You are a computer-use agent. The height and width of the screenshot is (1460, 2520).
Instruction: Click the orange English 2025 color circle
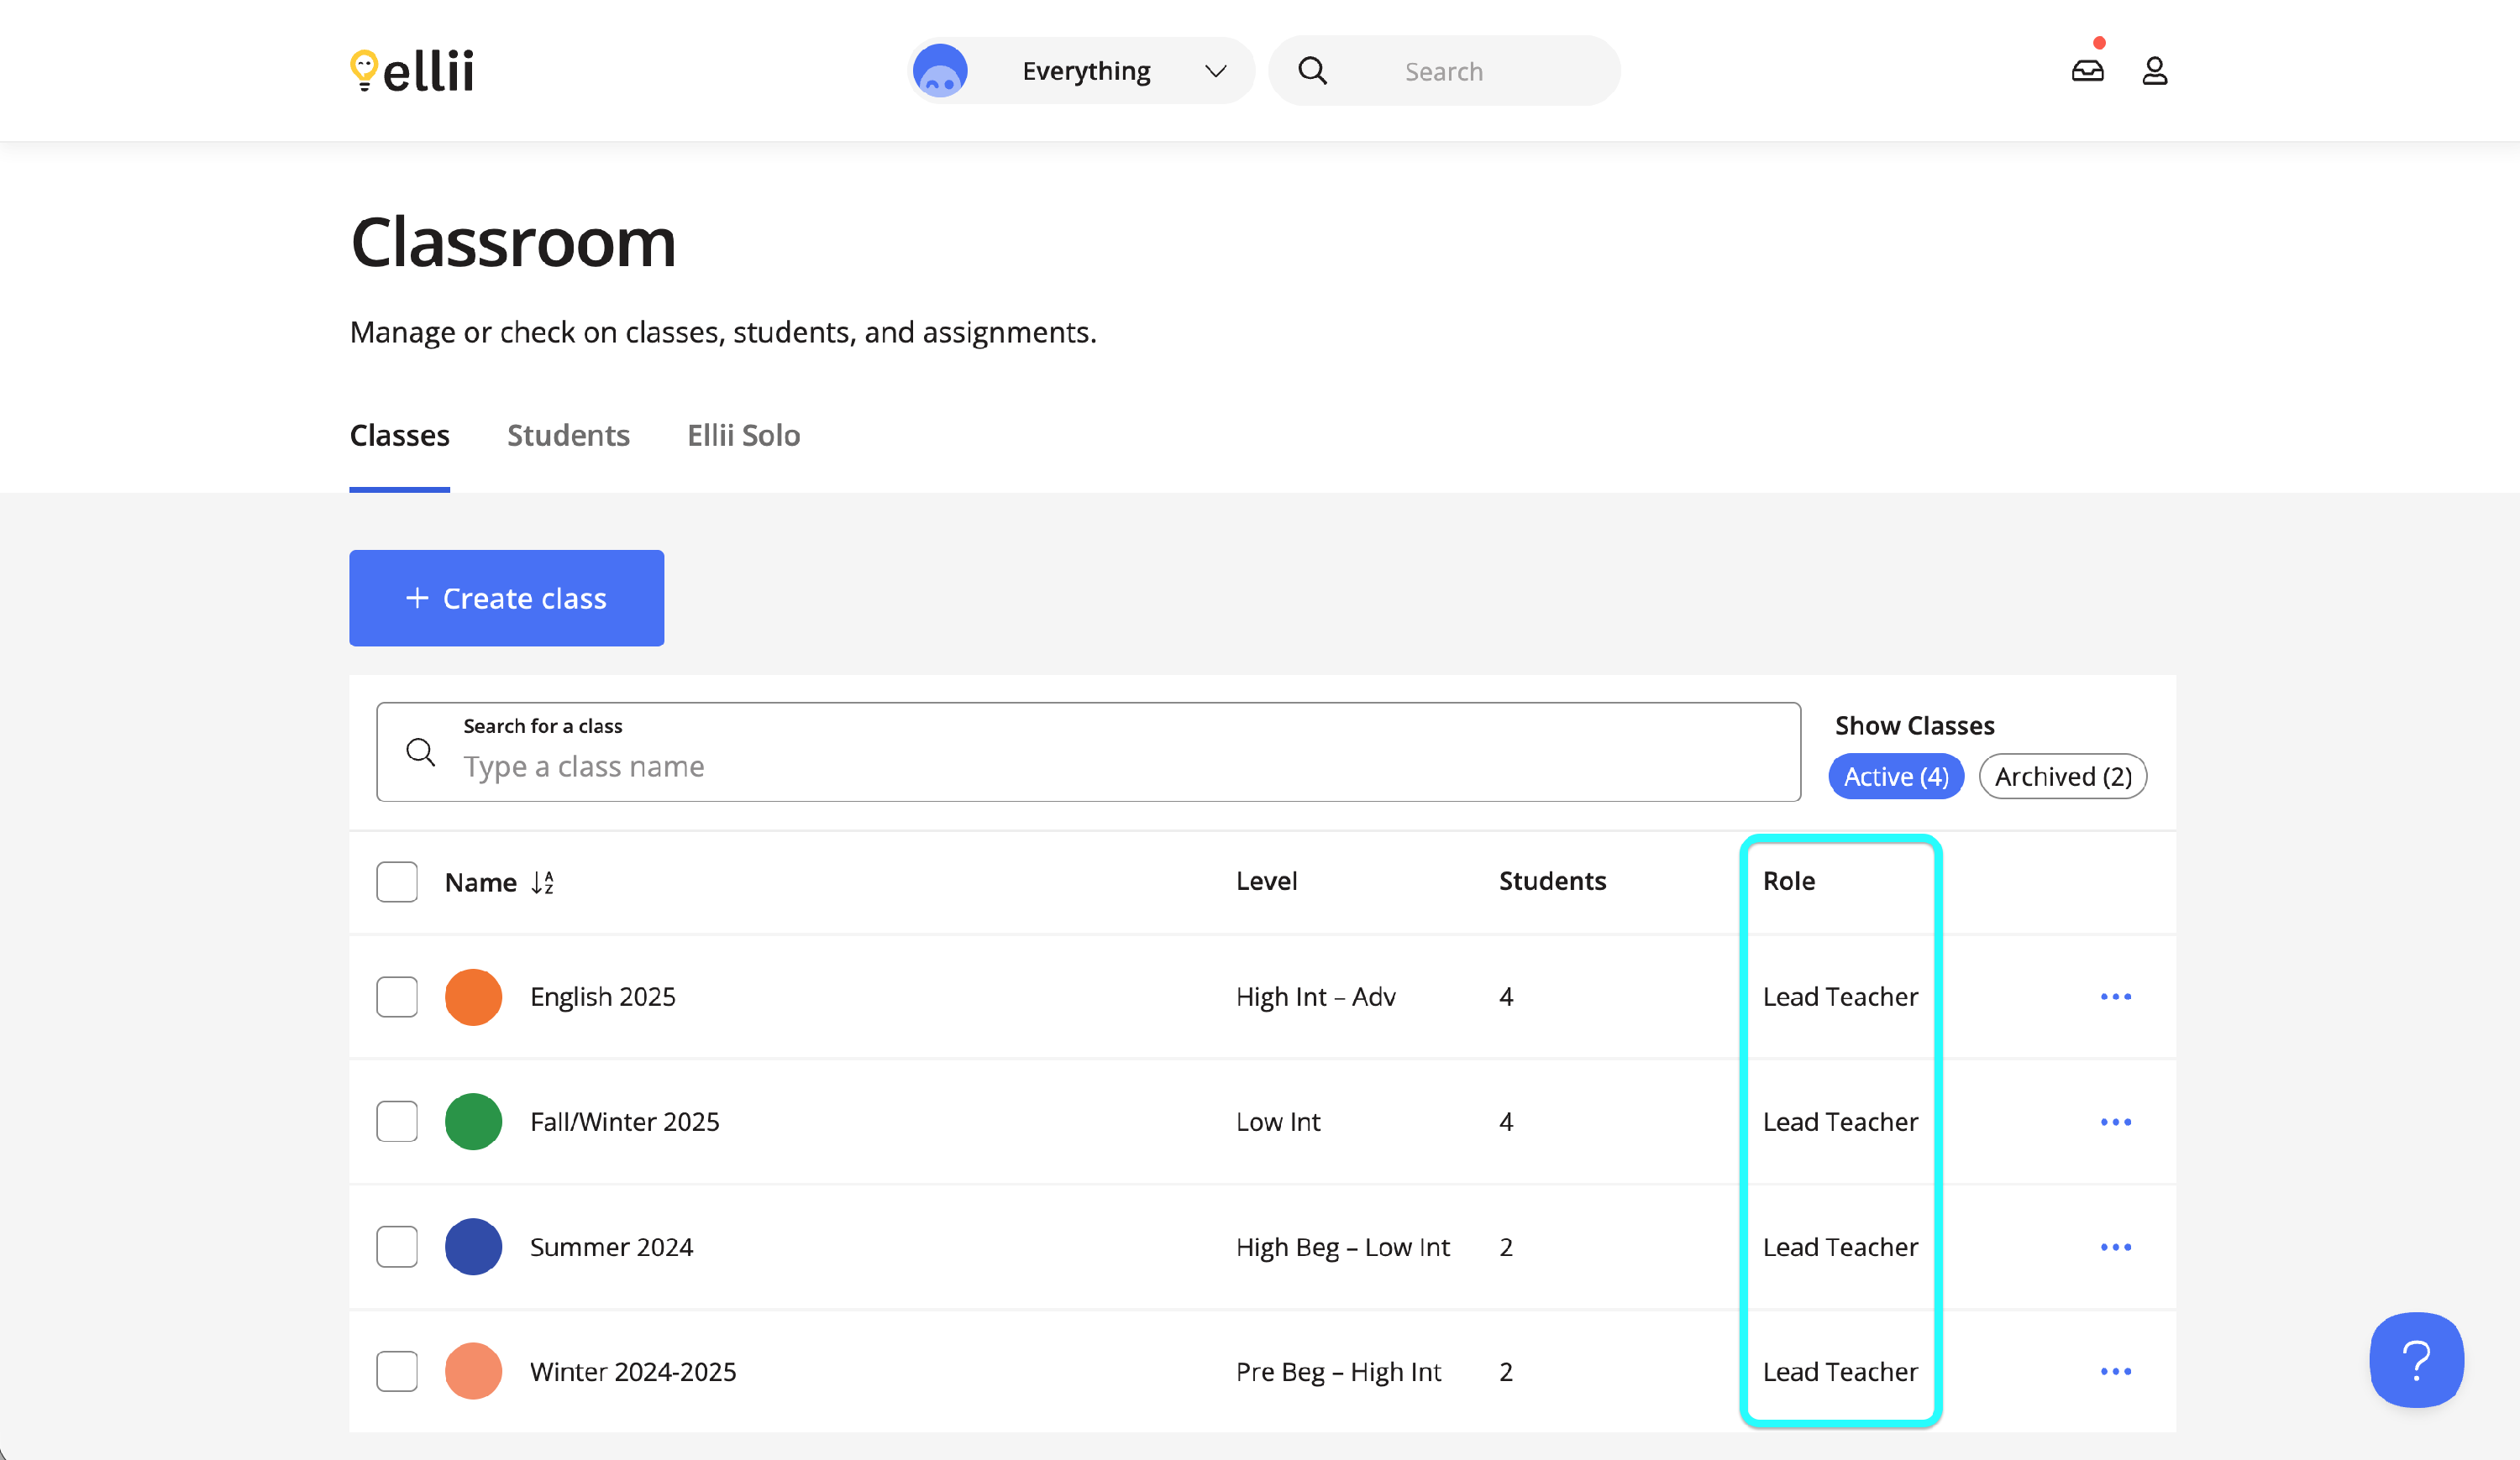(473, 997)
